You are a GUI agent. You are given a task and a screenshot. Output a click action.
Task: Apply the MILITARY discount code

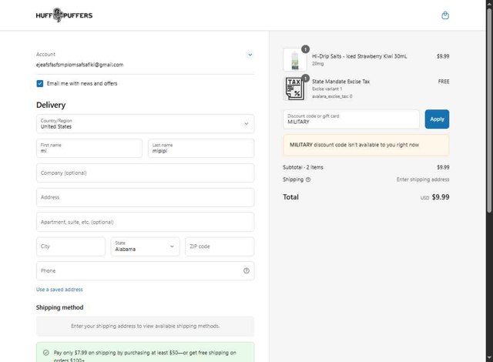[437, 119]
